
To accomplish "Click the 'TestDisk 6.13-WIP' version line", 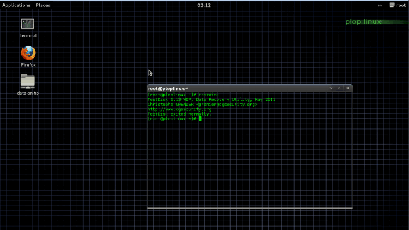I will (211, 100).
